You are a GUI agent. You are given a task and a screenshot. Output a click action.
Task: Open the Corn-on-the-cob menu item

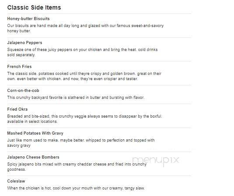tap(23, 90)
